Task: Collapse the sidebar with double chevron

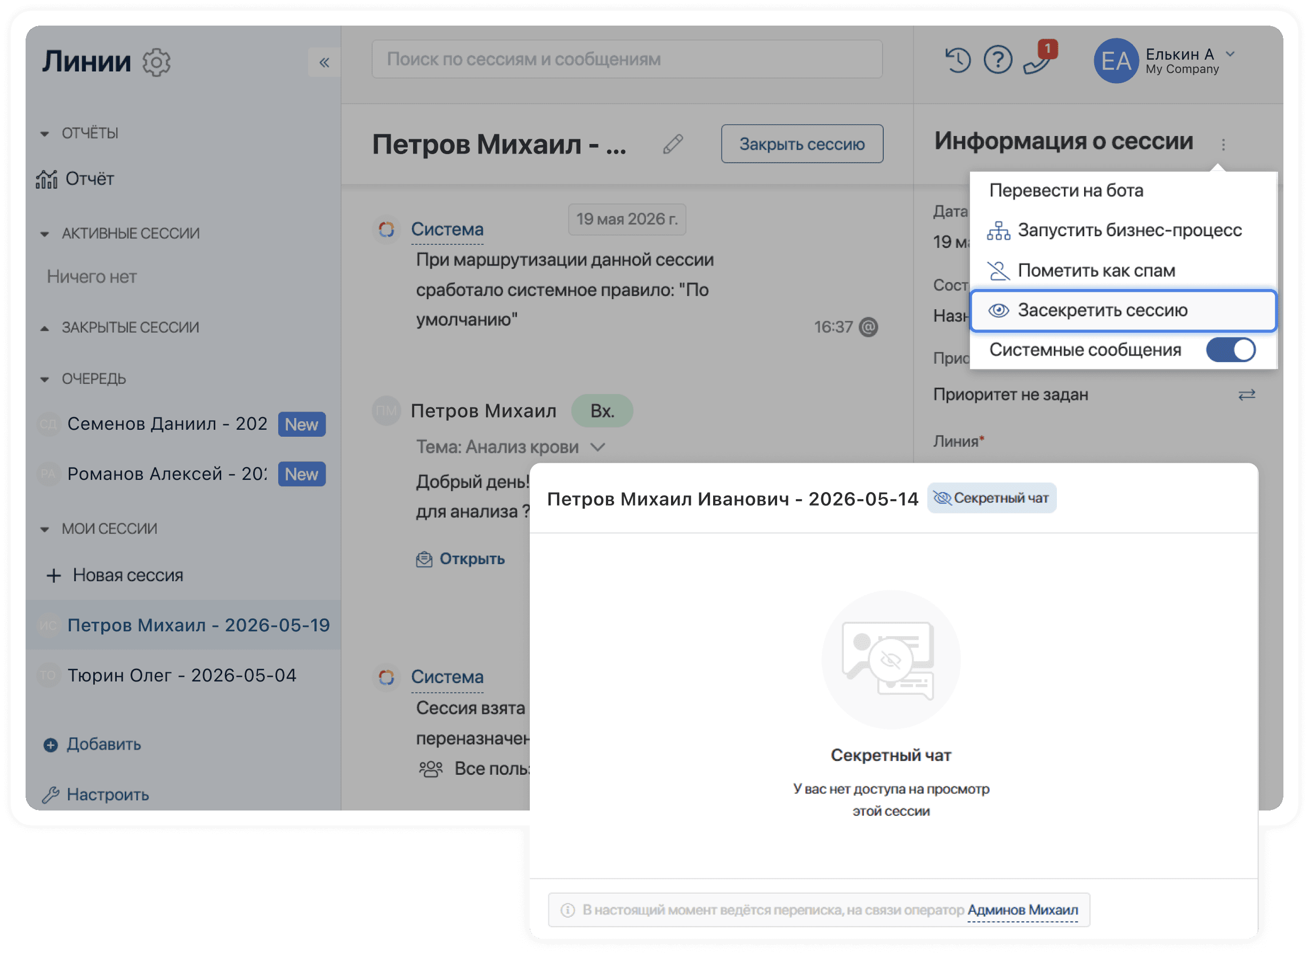Action: [324, 62]
